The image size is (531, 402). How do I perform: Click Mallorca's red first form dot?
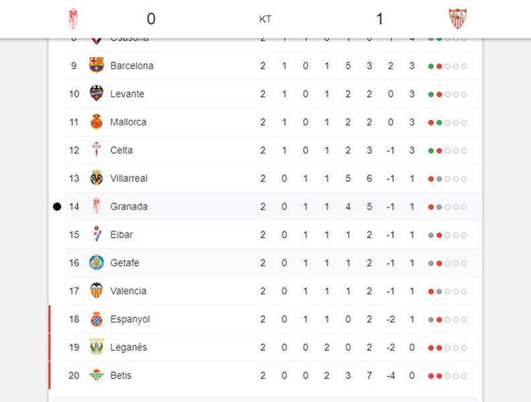tap(430, 123)
